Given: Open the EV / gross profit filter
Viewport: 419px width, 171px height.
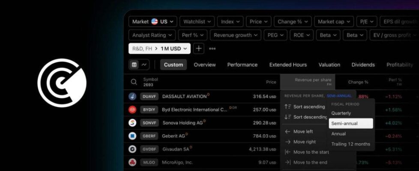Looking at the screenshot, I should (394, 35).
